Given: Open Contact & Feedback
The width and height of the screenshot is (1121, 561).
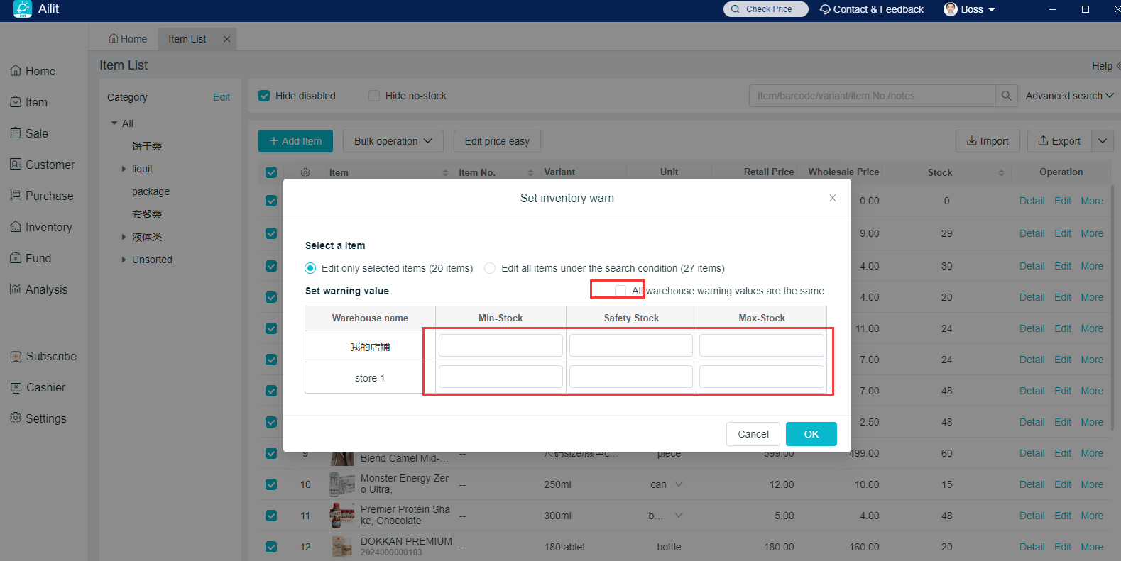Looking at the screenshot, I should click(x=871, y=9).
